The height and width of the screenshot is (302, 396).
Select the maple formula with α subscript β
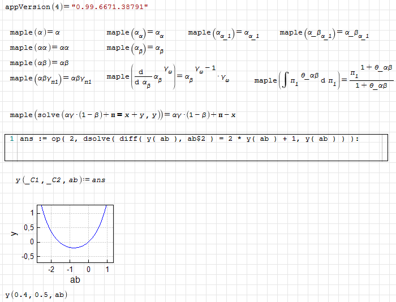point(136,49)
